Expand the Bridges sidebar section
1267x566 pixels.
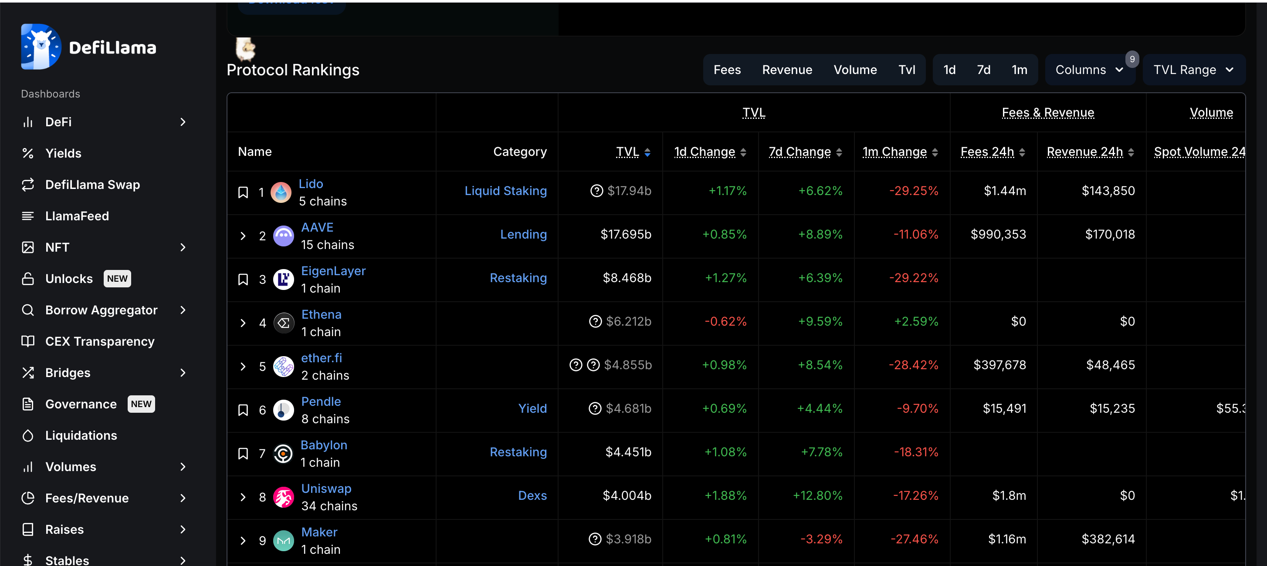pyautogui.click(x=183, y=373)
